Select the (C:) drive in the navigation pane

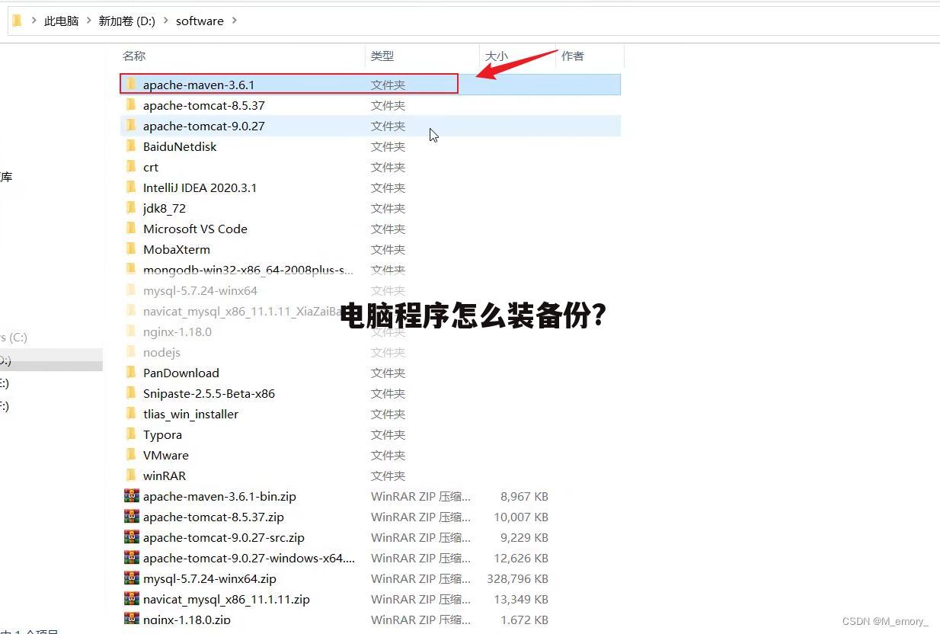tap(14, 337)
